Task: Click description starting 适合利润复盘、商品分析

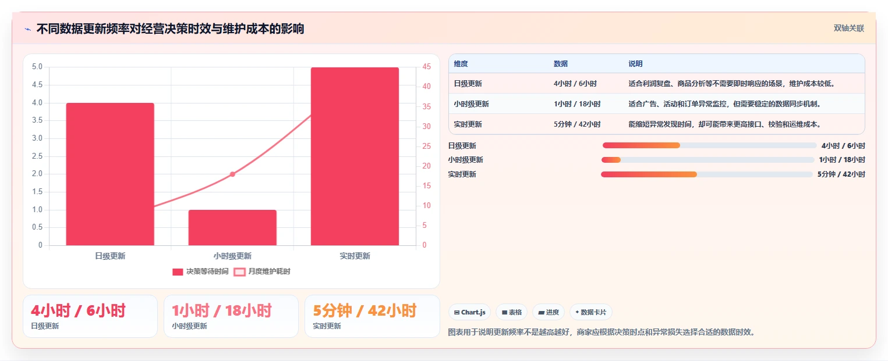Action: tap(732, 84)
